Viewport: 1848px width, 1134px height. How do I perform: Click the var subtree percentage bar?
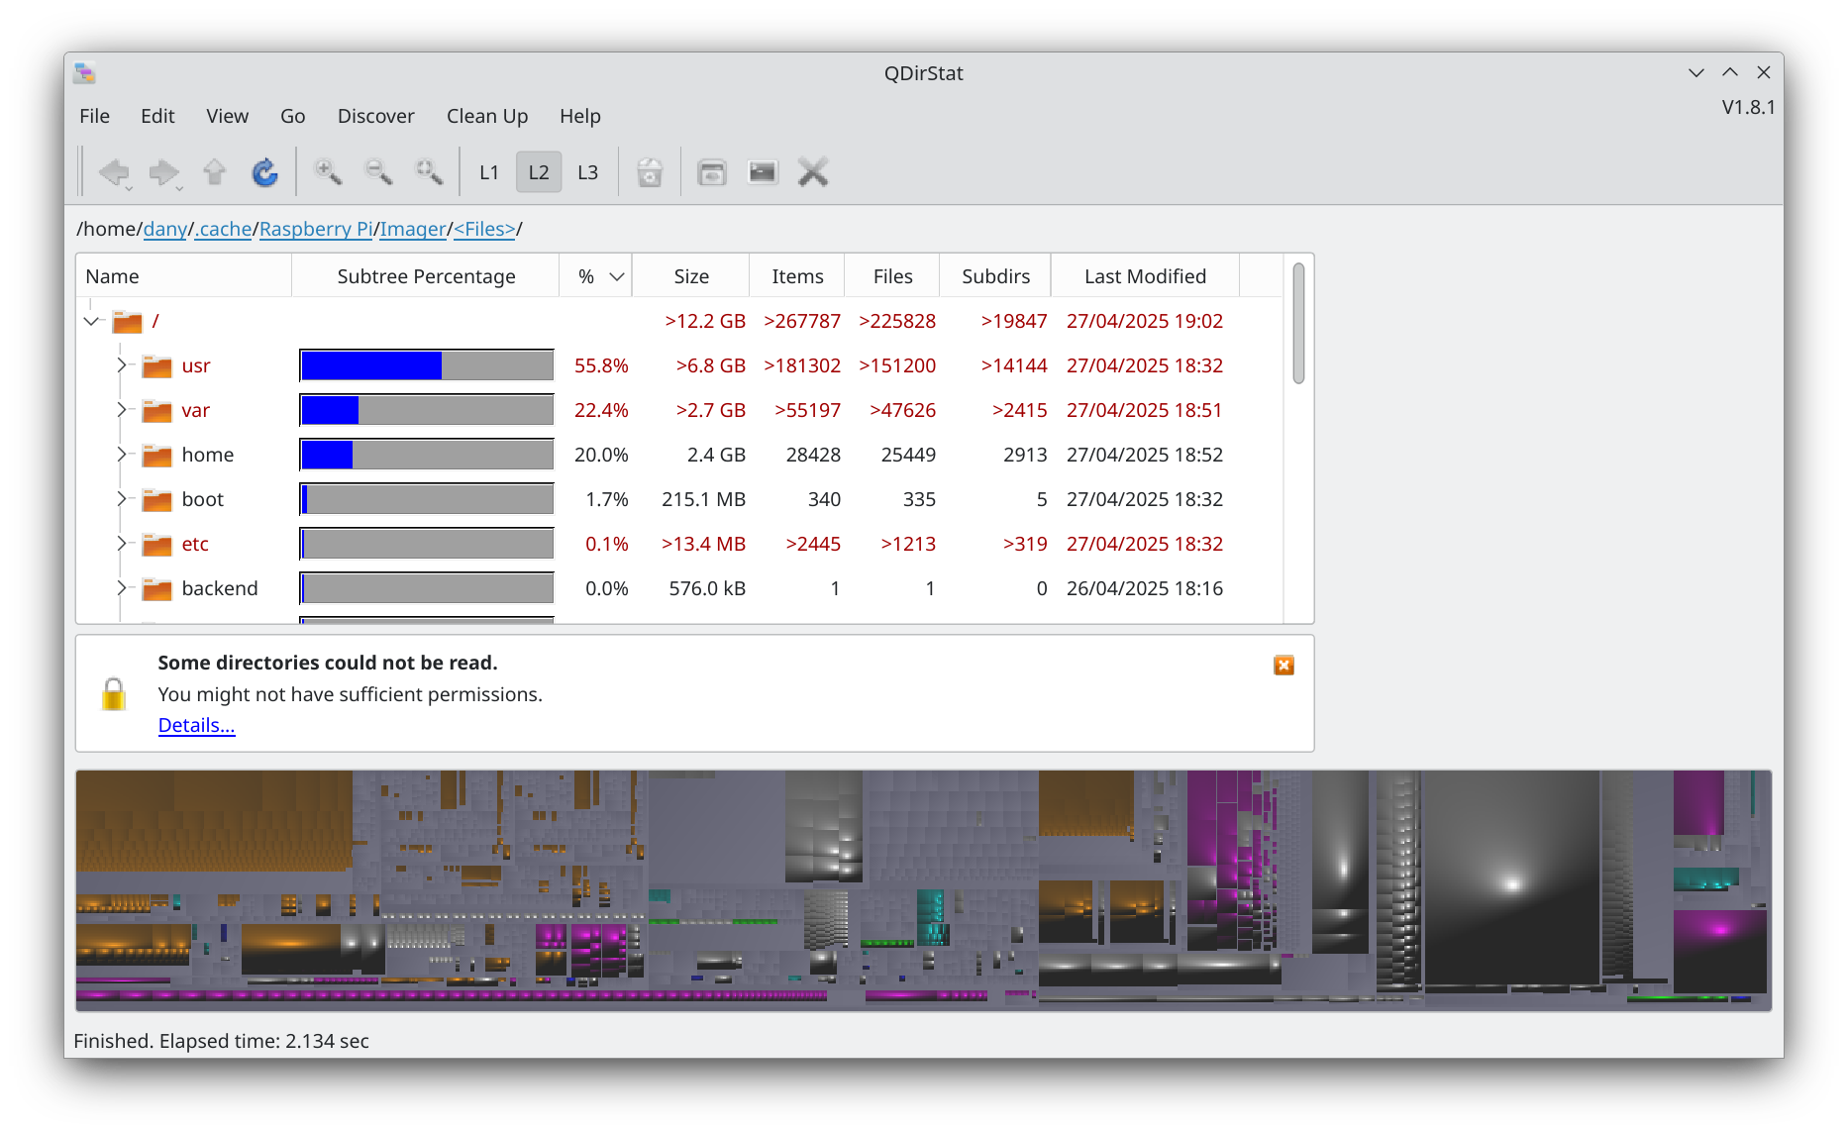[427, 410]
